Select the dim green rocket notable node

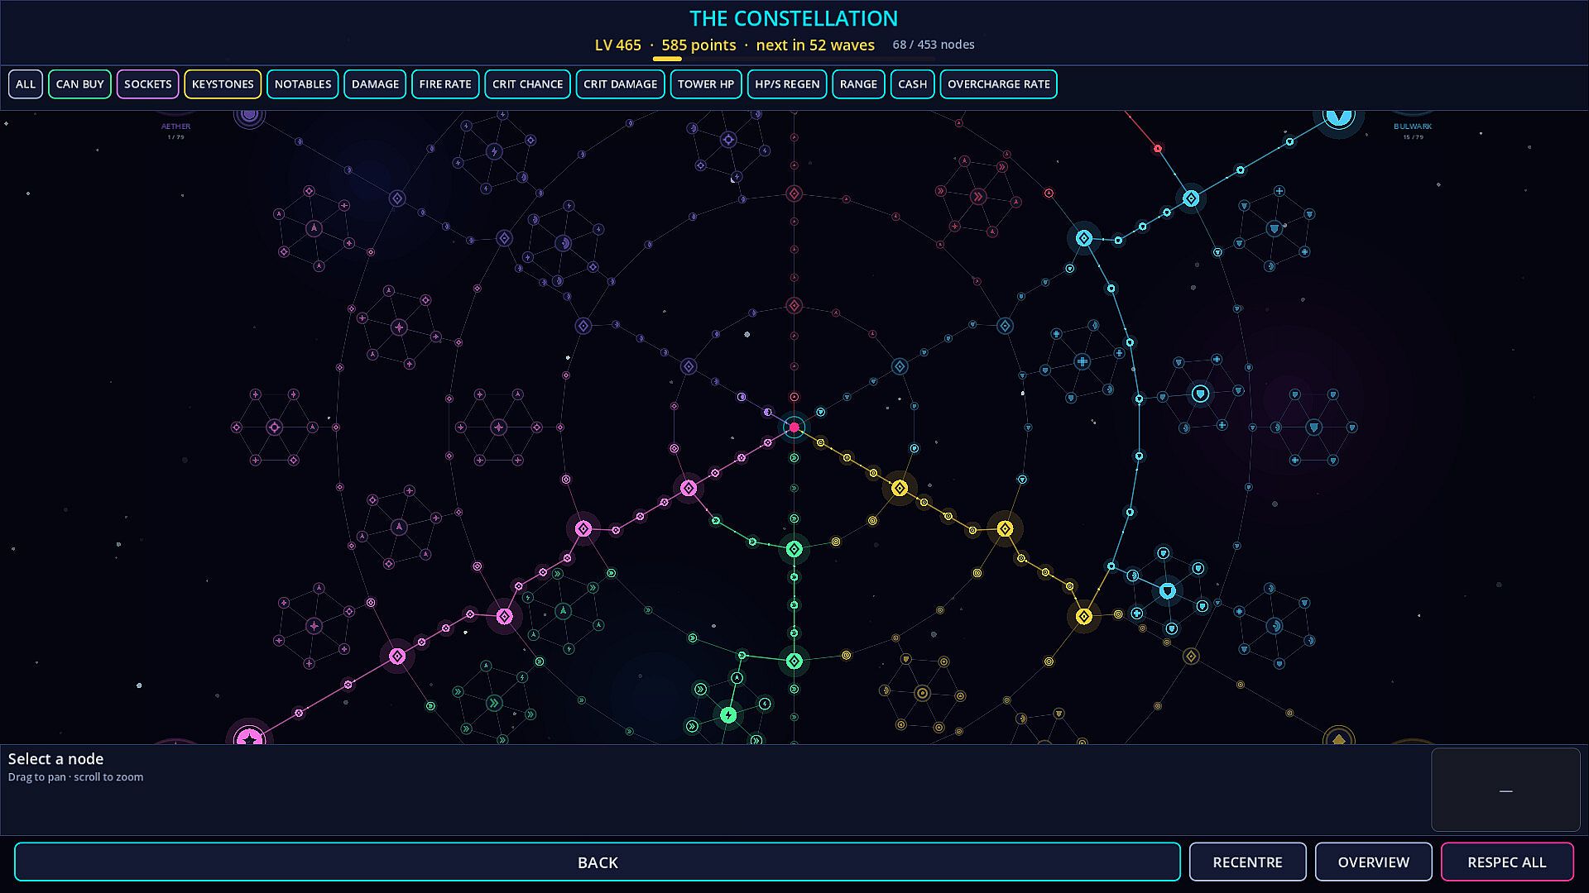(x=563, y=612)
